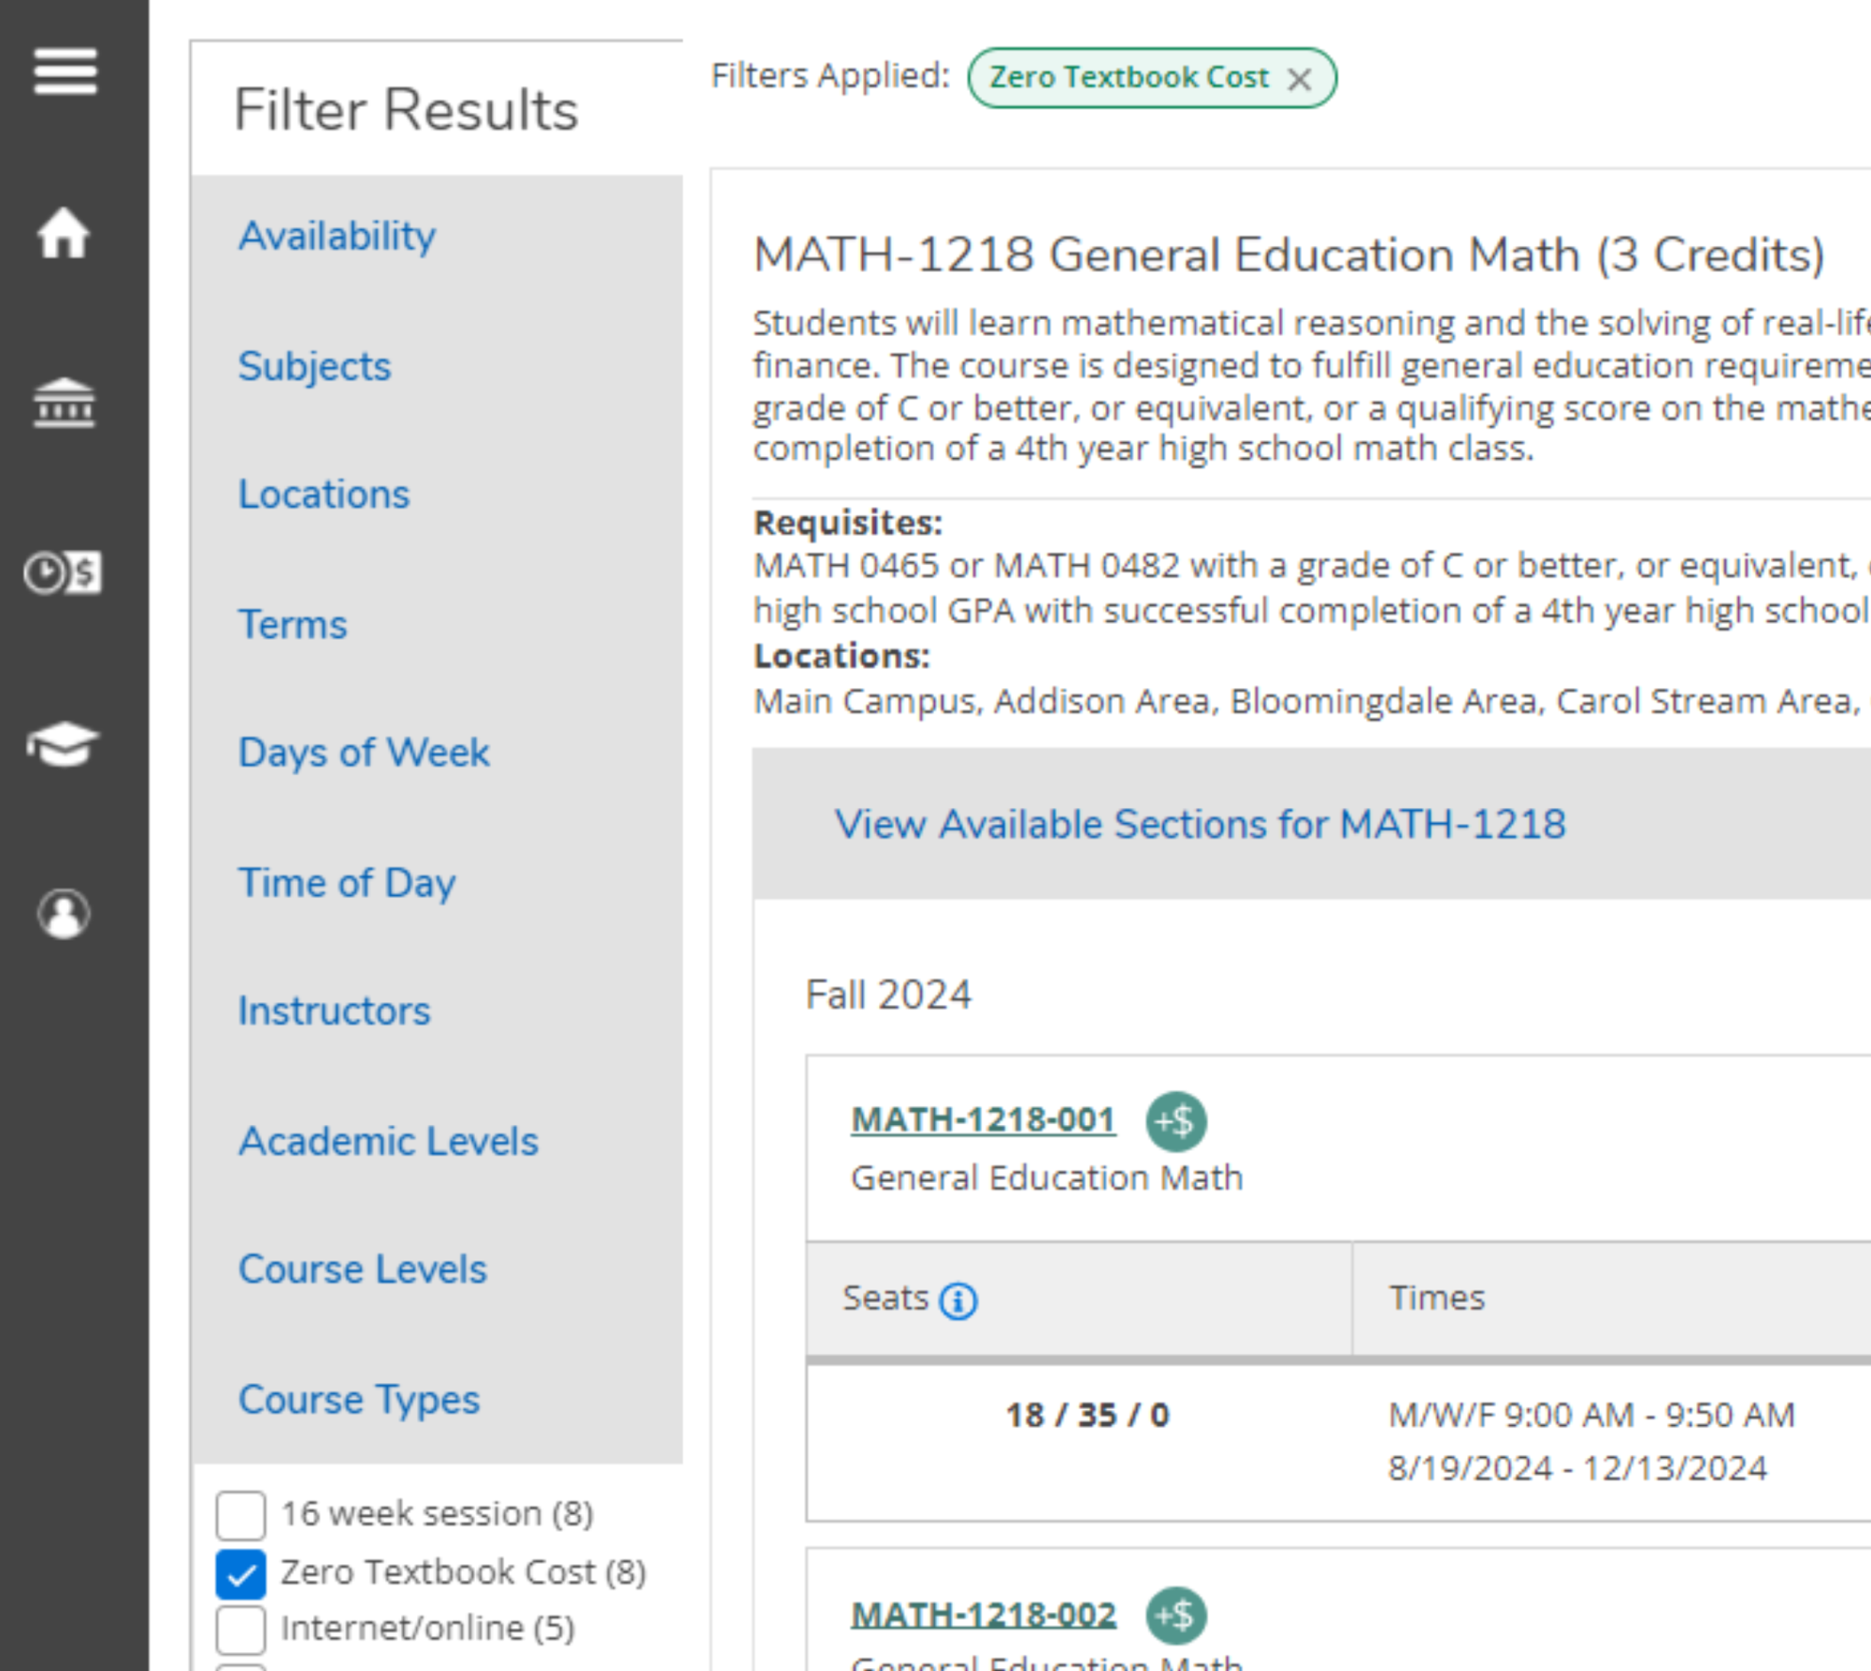This screenshot has height=1671, width=1871.
Task: Expand the Availability filter section
Action: [x=337, y=237]
